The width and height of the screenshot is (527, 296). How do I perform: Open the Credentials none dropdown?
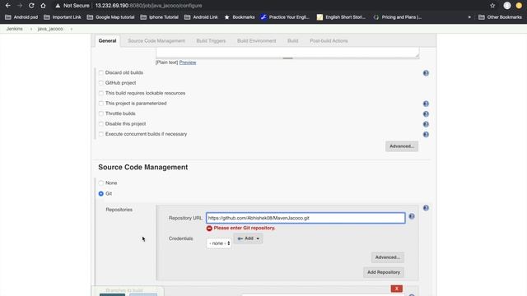[x=219, y=243]
